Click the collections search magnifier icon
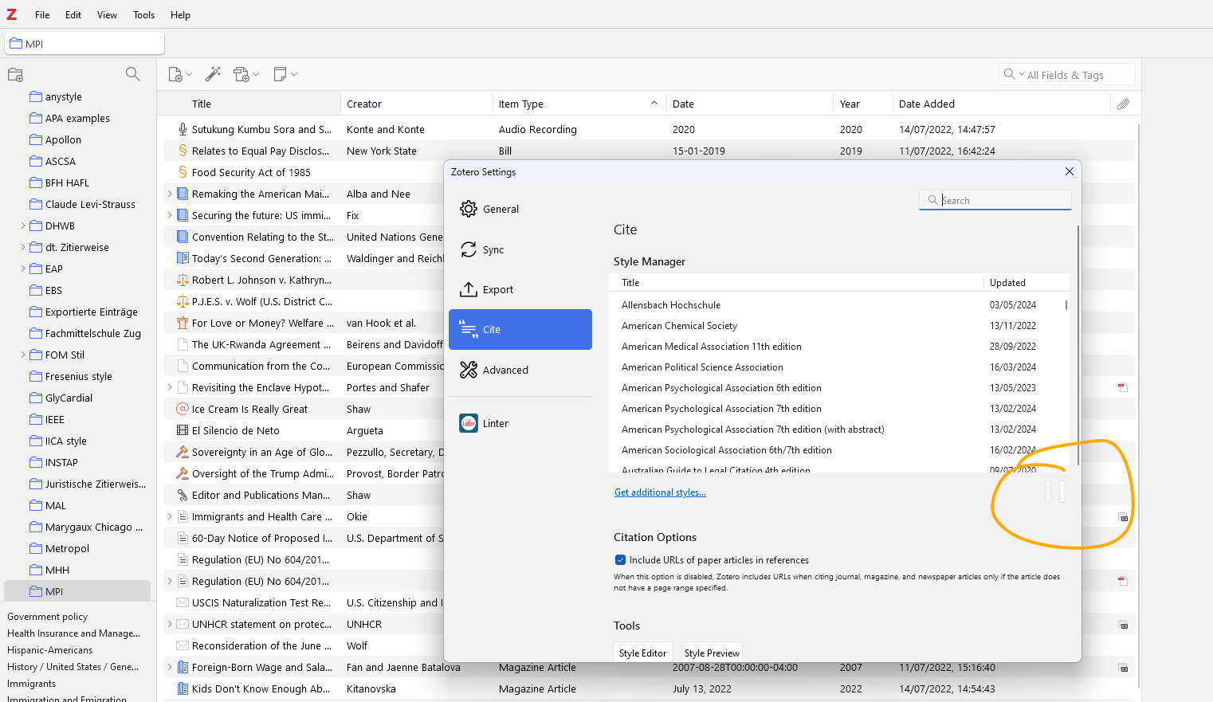Image resolution: width=1213 pixels, height=702 pixels. [x=133, y=74]
